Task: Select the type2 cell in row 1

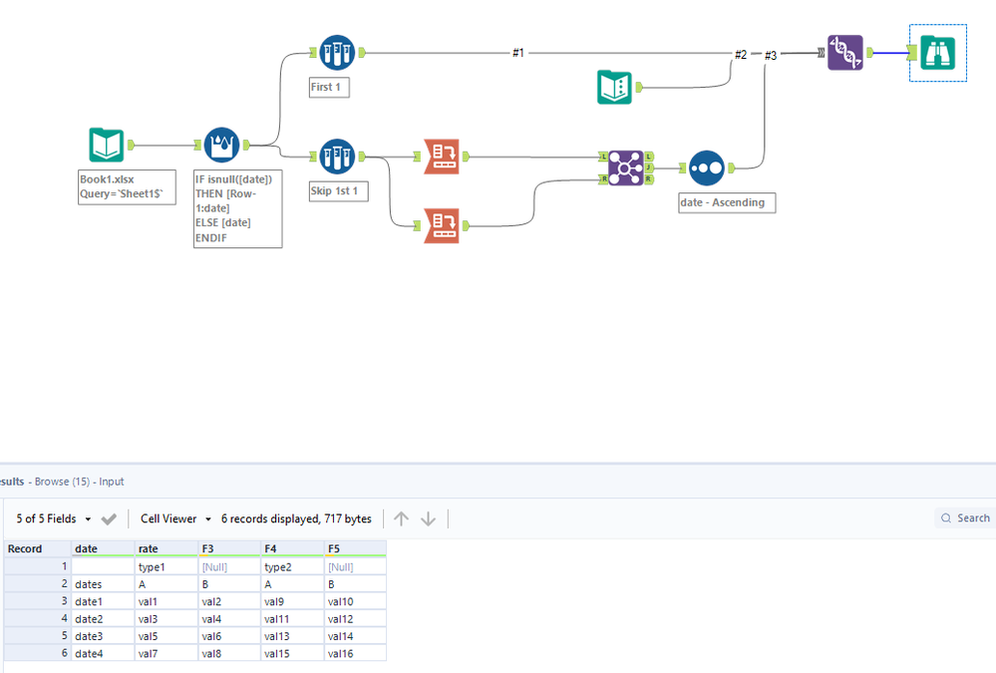Action: 292,567
